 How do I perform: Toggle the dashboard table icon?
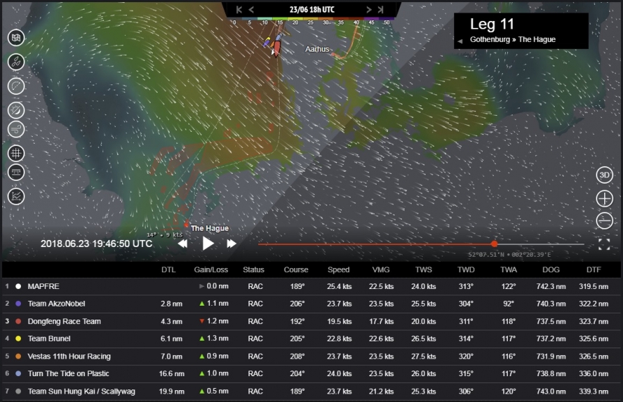[16, 172]
